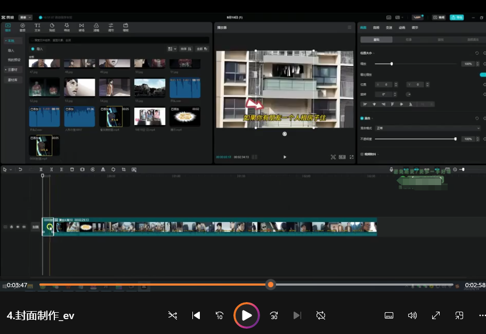Click rewind 10 seconds in video player
Viewport: 486px width, 334px height.
coord(220,315)
